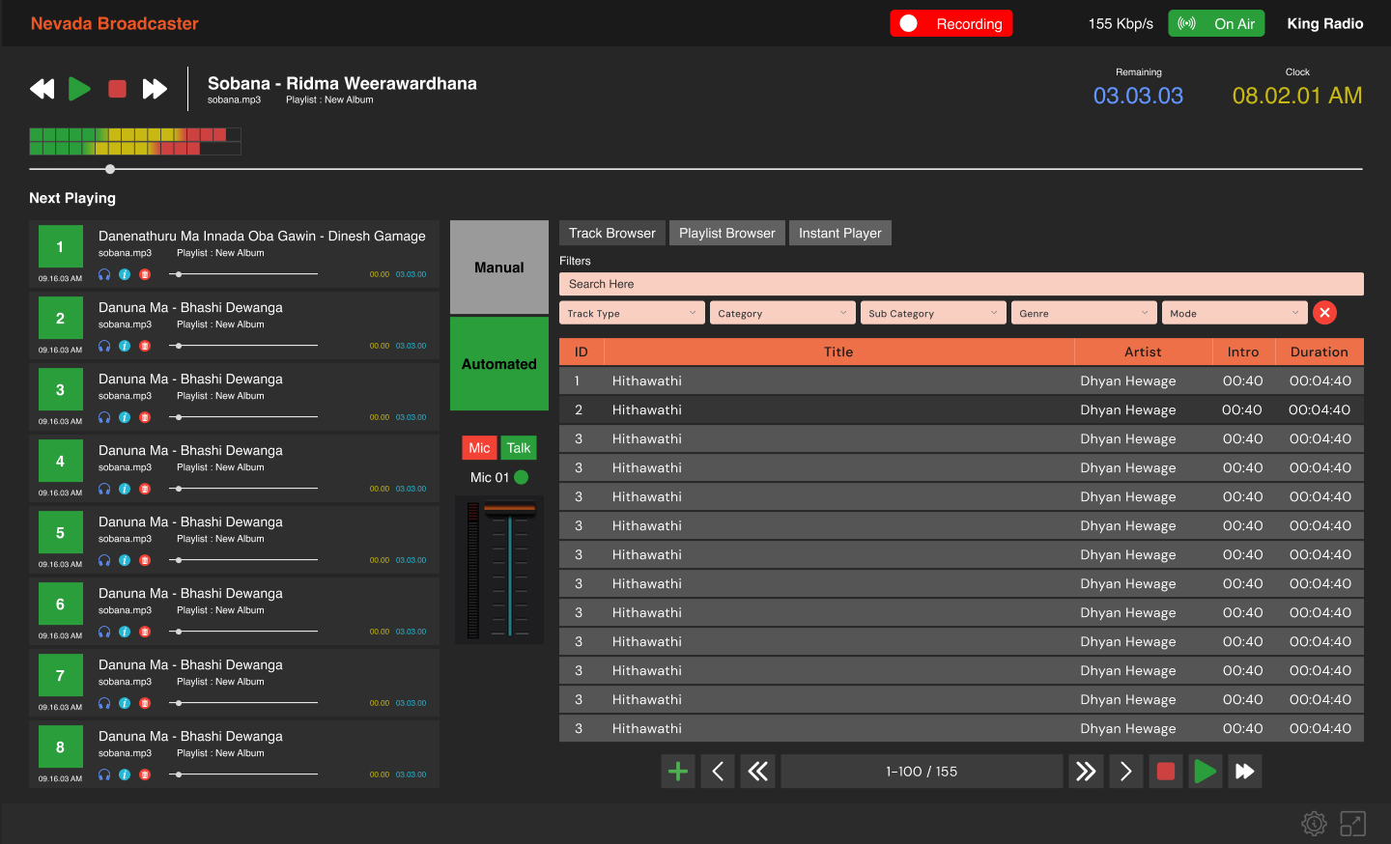Jump to last page with double-arrow icon

tap(1085, 771)
